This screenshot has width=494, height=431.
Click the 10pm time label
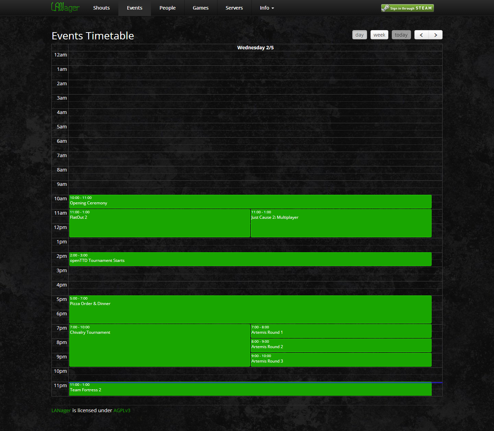(x=60, y=371)
